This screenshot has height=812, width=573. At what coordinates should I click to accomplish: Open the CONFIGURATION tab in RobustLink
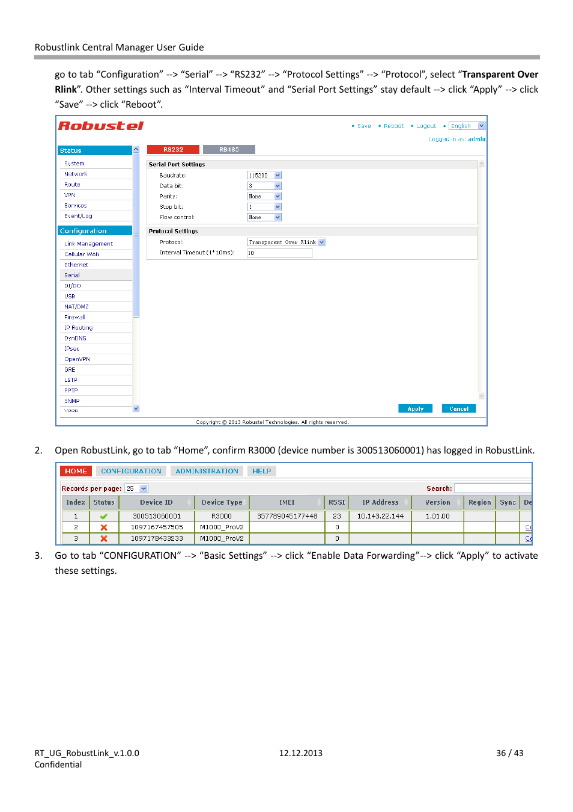[x=131, y=471]
